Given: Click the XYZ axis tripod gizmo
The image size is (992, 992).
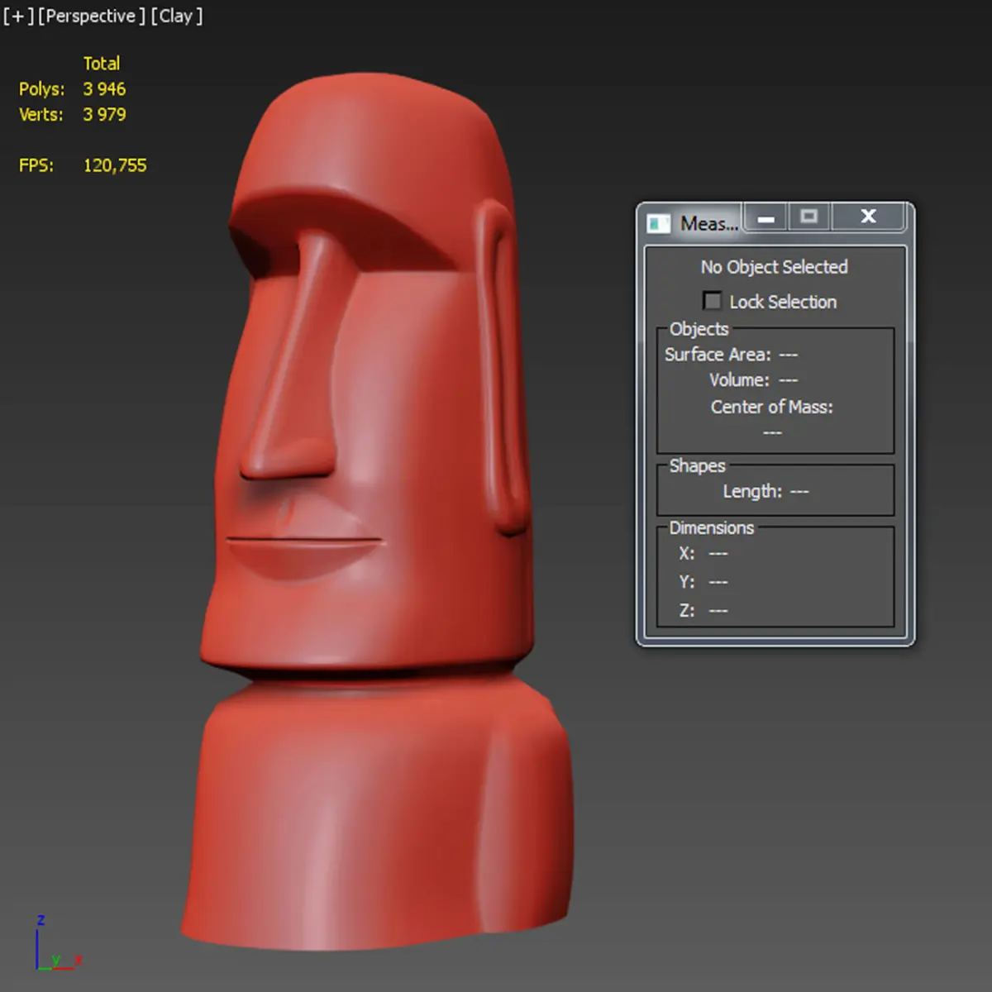Looking at the screenshot, I should tap(58, 942).
